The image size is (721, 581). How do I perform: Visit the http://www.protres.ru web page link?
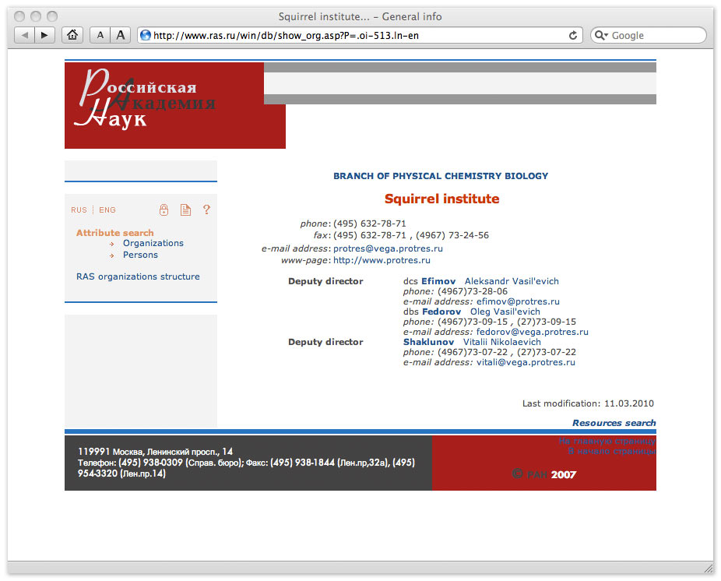pyautogui.click(x=382, y=260)
